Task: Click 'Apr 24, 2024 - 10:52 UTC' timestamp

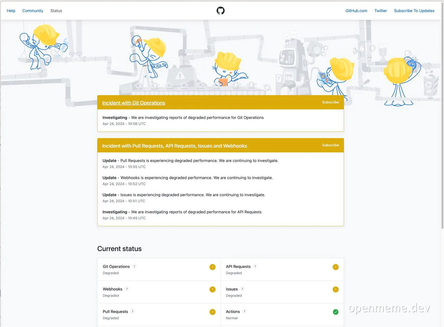Action: pyautogui.click(x=124, y=184)
